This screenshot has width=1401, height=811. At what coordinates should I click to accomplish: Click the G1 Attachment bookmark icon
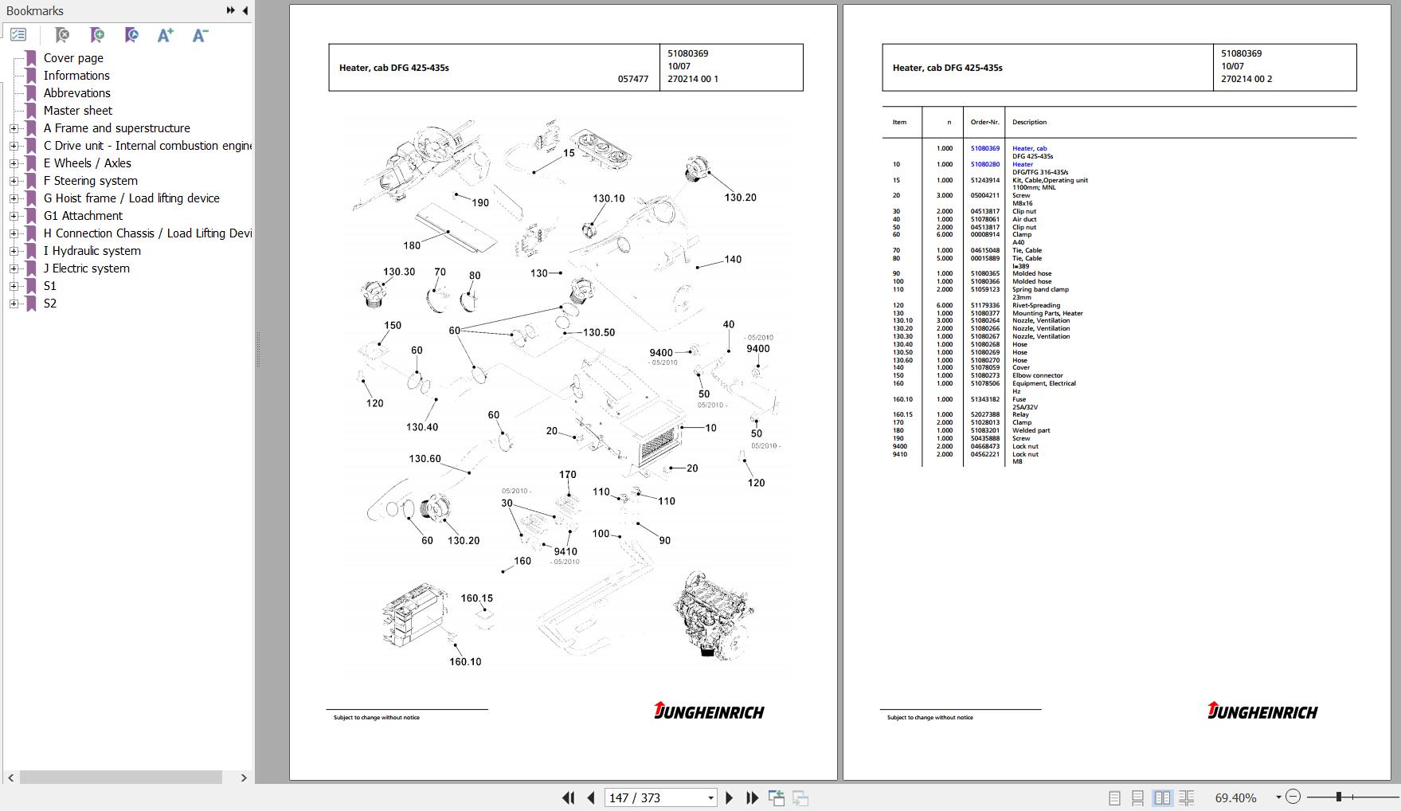point(31,216)
